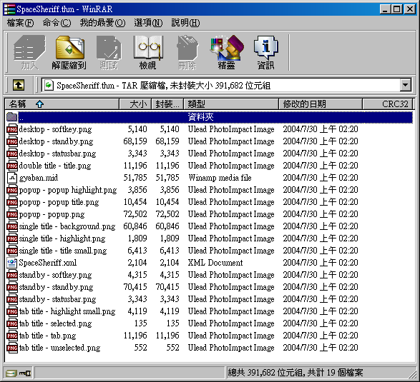Click the Delete (刪除) toolbar icon
The height and width of the screenshot is (382, 420).
(x=187, y=52)
